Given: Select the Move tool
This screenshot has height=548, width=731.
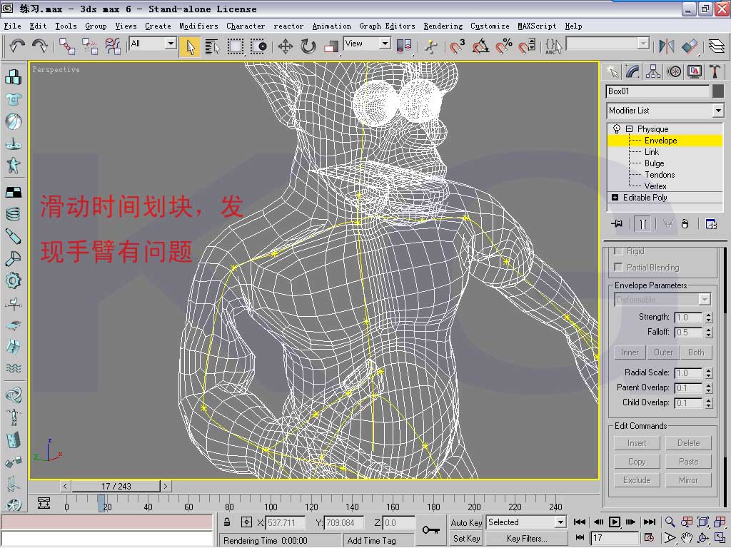Looking at the screenshot, I should pyautogui.click(x=286, y=46).
